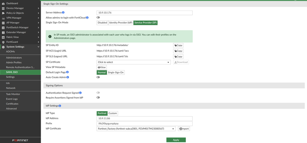Click the IdP Address input field
This screenshot has height=143, width=307.
pos(144,118)
